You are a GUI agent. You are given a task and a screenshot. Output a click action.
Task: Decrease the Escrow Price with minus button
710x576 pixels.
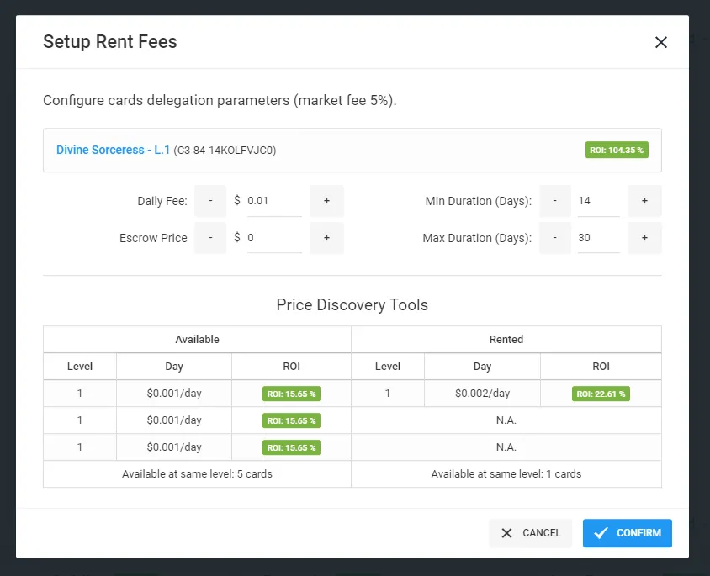click(210, 238)
